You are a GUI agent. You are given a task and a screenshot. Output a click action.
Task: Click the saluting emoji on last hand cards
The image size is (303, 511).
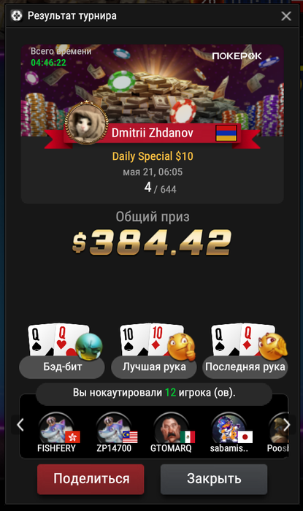273,347
